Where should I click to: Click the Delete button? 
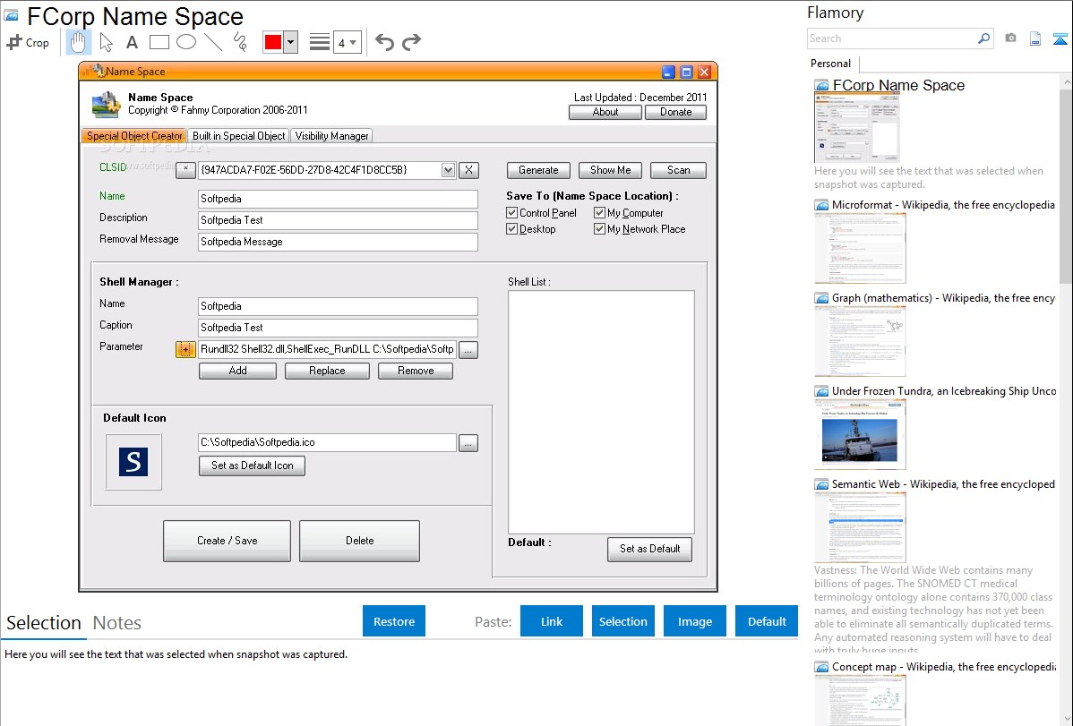coord(359,541)
